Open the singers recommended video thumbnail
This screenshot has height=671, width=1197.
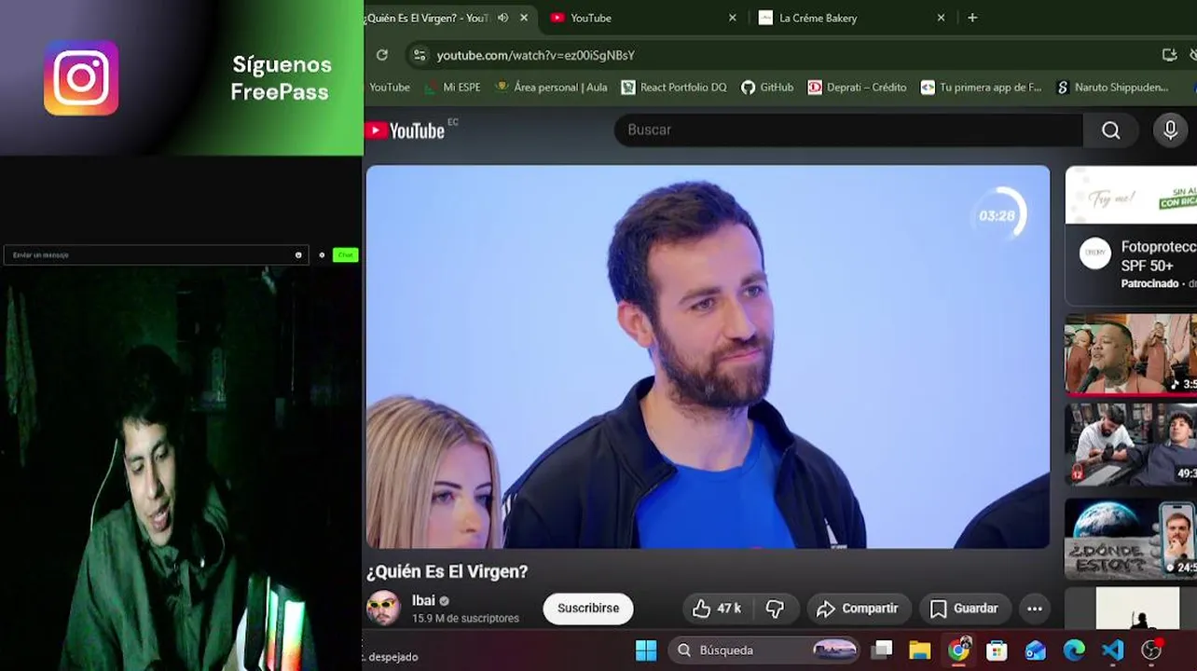1131,354
